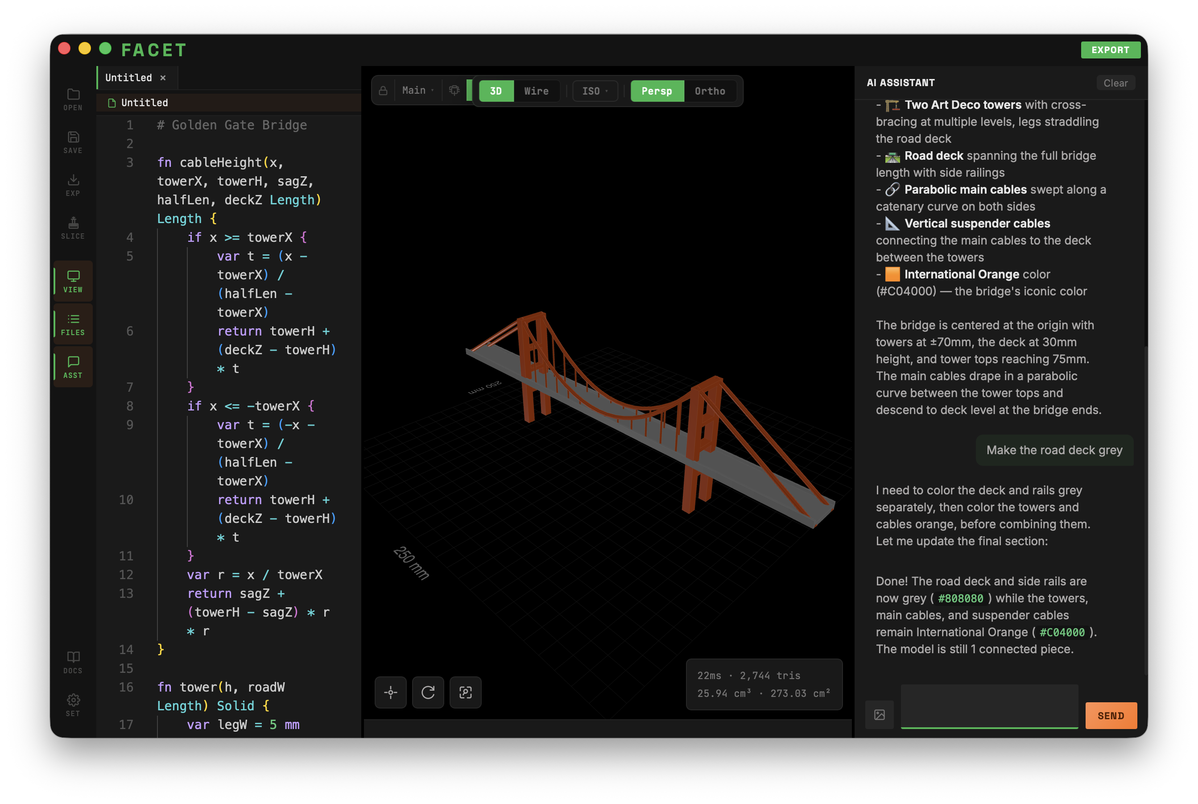Switch to Wire render mode
Viewport: 1198px width, 804px height.
click(536, 91)
